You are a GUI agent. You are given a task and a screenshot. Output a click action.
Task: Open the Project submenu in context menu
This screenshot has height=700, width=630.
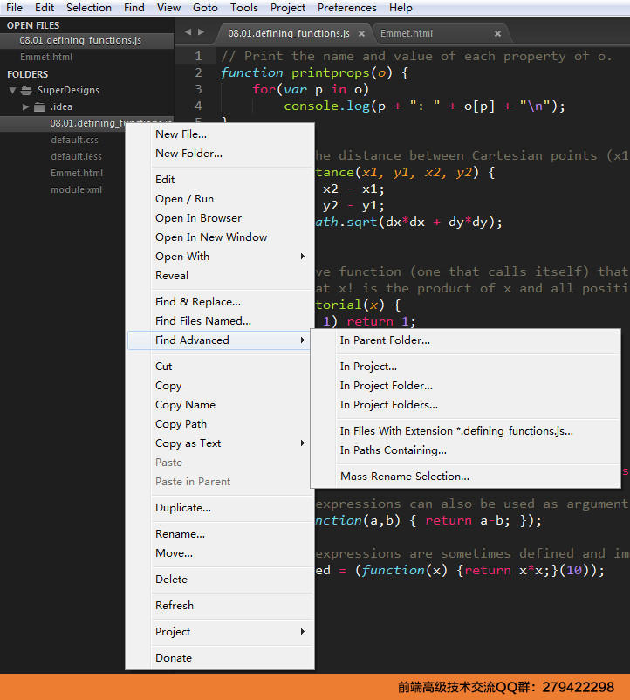(x=303, y=631)
